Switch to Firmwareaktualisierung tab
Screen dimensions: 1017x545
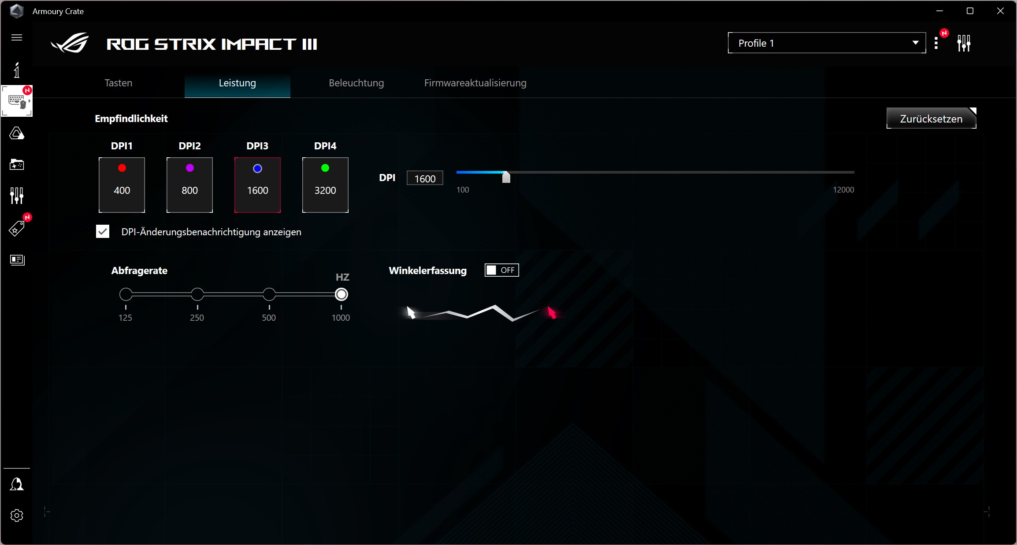(475, 83)
